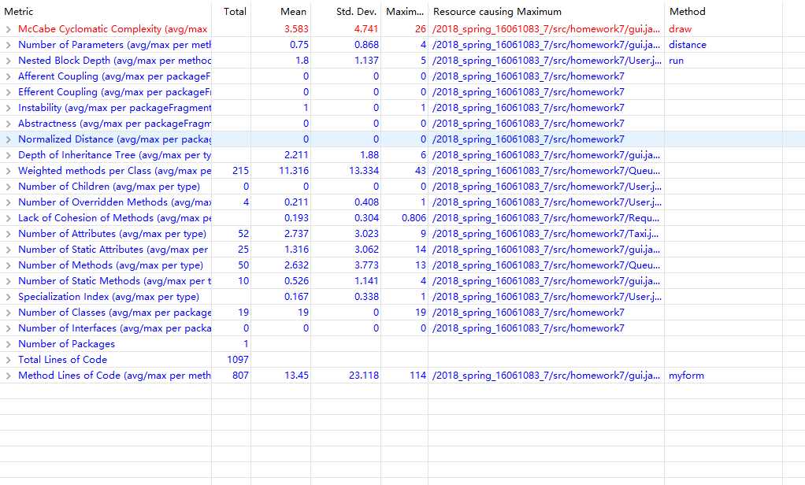Sort by Total column header
Screen dimensions: 805x485
tap(235, 11)
